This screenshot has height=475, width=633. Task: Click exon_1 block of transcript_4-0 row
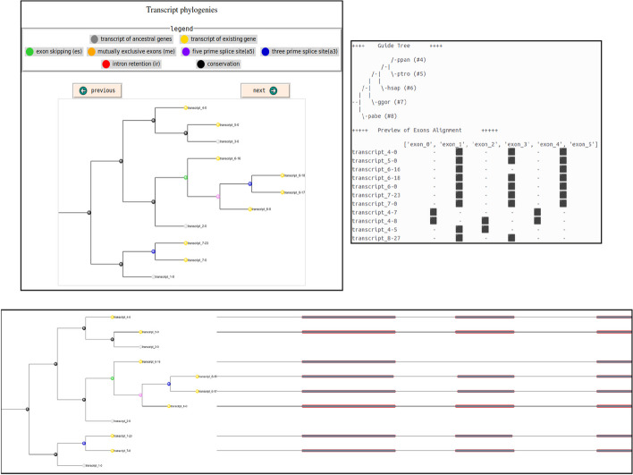tap(459, 152)
